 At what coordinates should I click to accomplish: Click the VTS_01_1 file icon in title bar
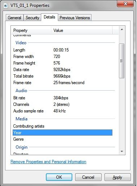5,5
